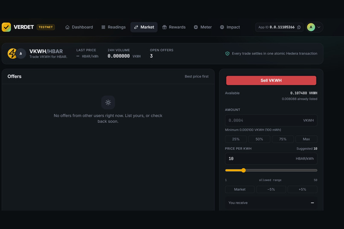Click the Impact globe icon
344x229 pixels.
pos(222,27)
